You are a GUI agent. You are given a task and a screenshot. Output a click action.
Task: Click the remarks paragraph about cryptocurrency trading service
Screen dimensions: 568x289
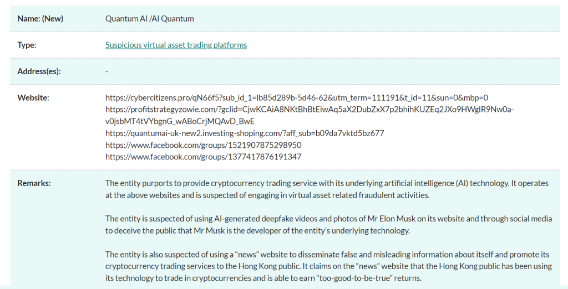tap(326, 189)
